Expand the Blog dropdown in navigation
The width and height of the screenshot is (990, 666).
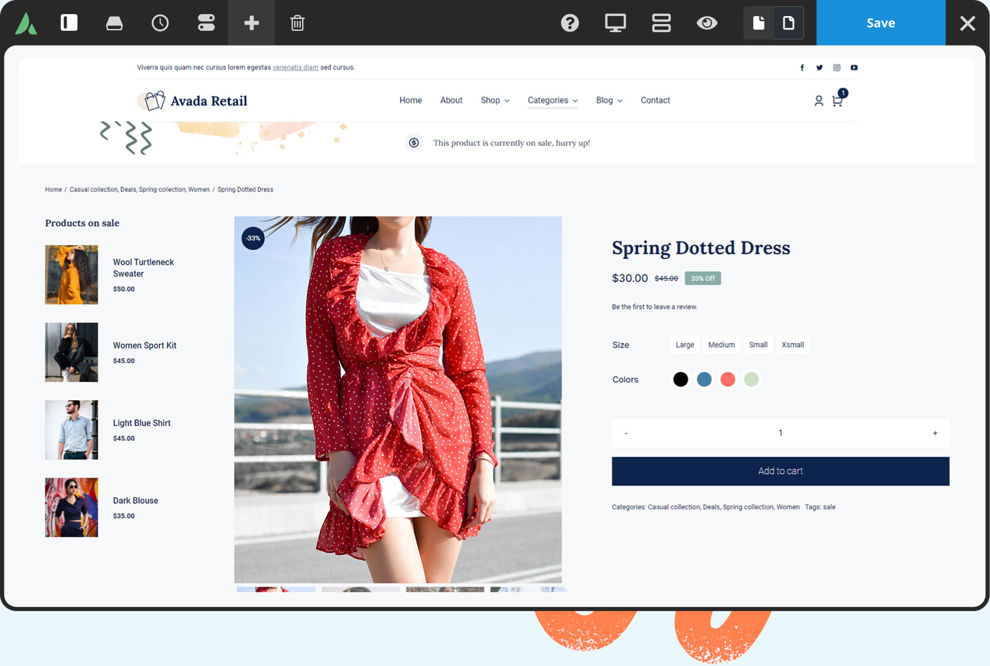coord(608,100)
